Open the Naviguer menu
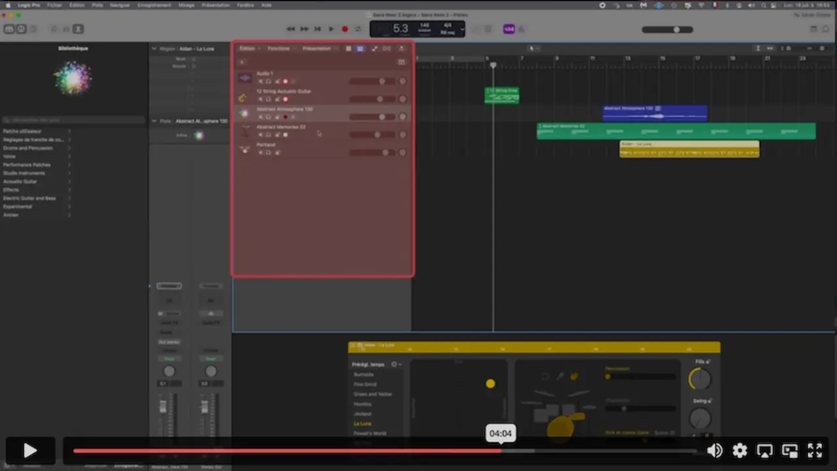Image resolution: width=837 pixels, height=471 pixels. click(120, 5)
